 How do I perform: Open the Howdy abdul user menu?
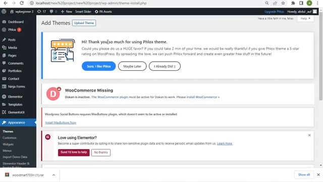(302, 12)
